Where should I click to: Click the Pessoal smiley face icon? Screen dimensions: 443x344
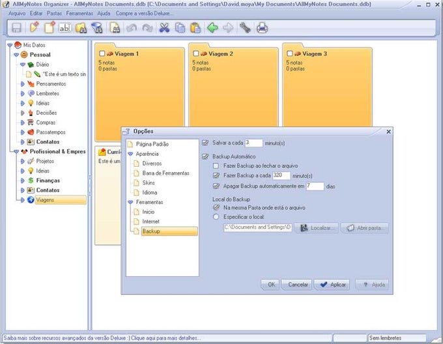click(24, 54)
